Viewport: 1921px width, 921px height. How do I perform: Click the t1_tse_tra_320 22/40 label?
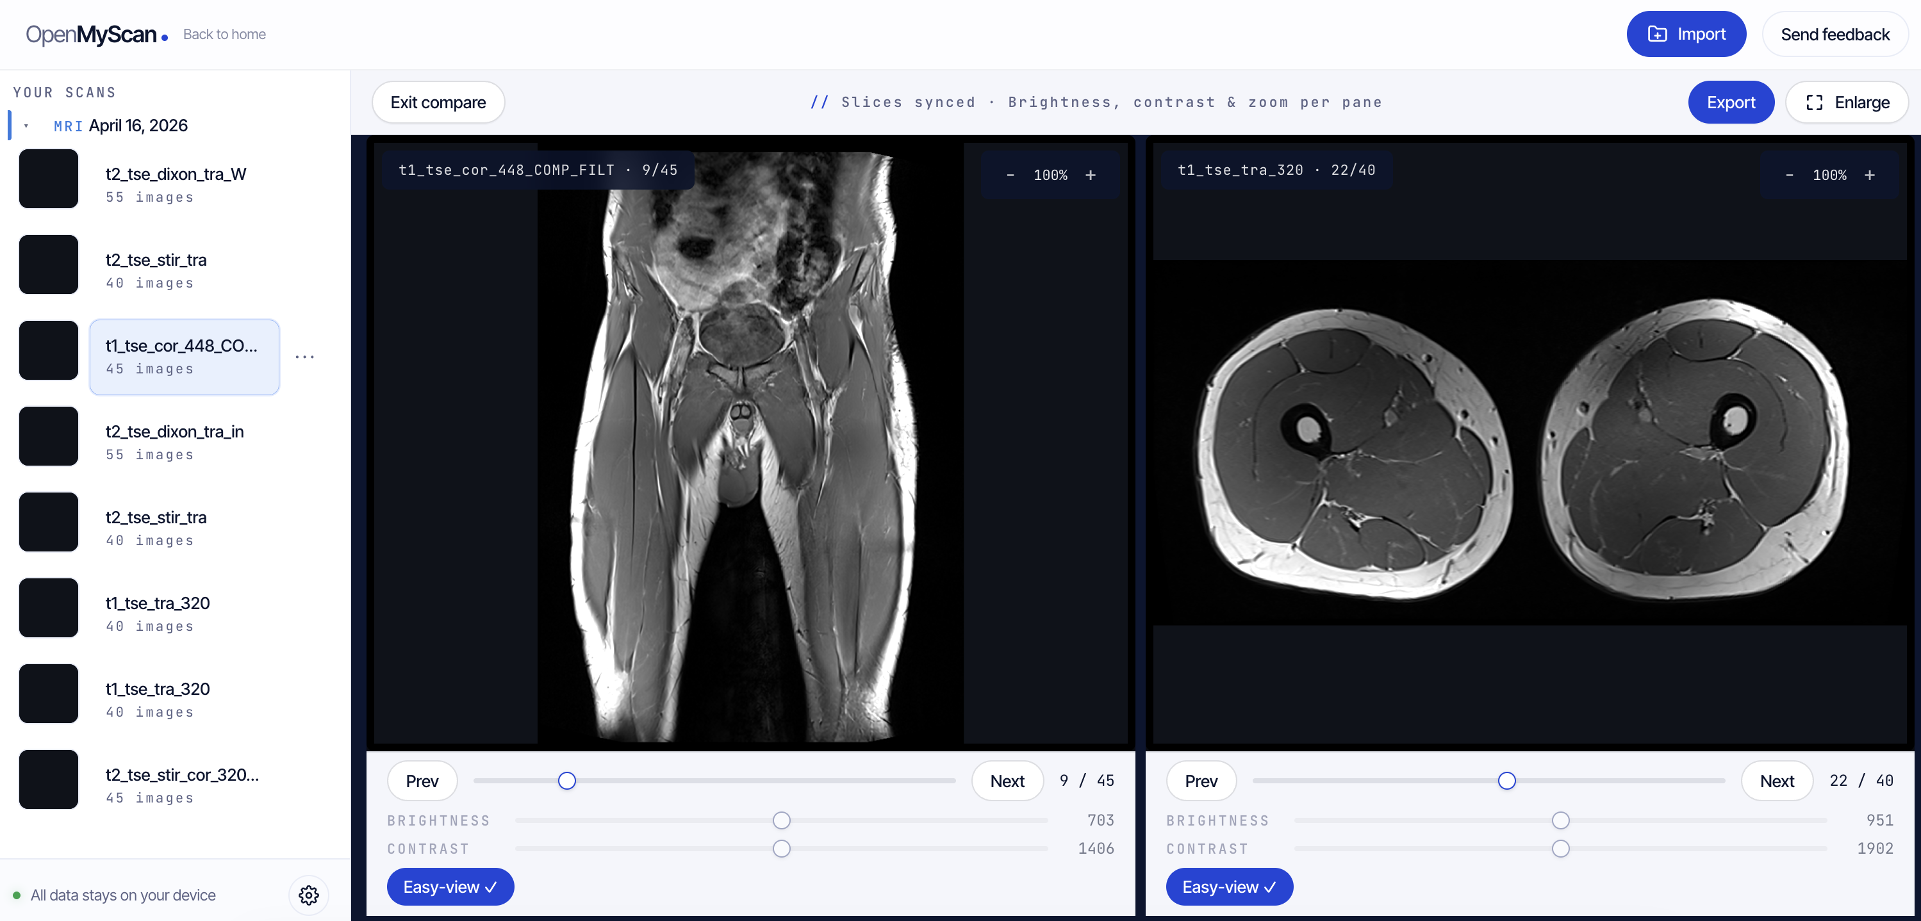[x=1276, y=170]
